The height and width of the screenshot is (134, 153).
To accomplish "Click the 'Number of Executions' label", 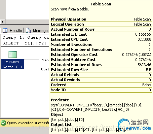I will point(71,44).
